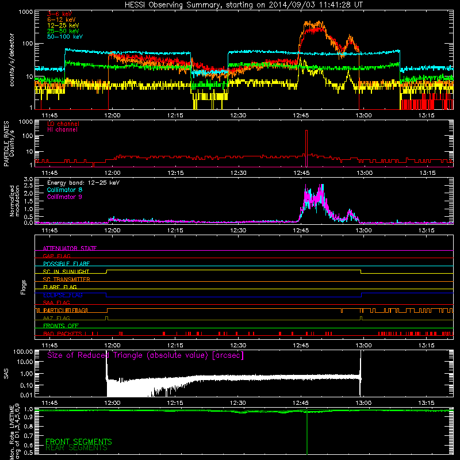Click the 3.0 tick on modulation axis

(x=28, y=179)
